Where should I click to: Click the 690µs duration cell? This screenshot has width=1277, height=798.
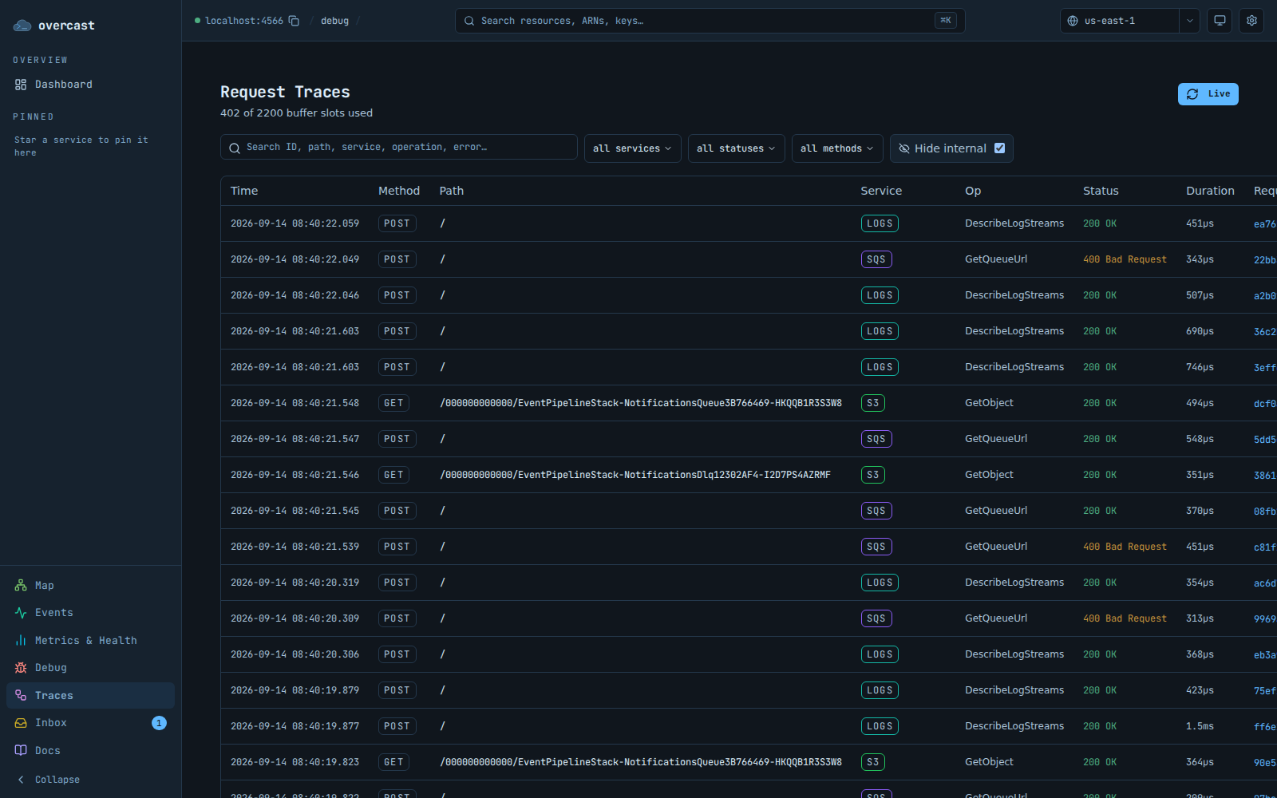[x=1200, y=331]
